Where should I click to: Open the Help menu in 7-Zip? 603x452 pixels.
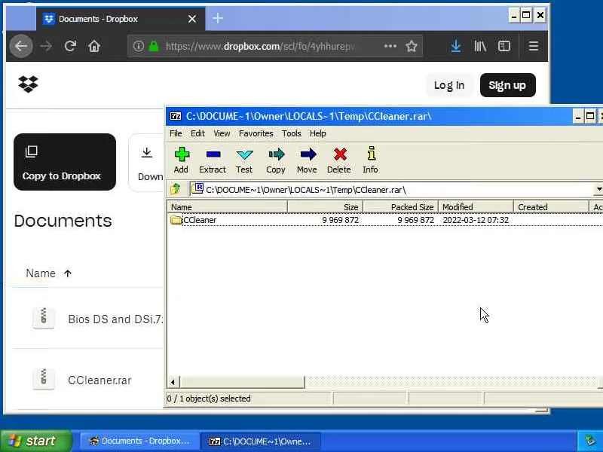click(317, 133)
